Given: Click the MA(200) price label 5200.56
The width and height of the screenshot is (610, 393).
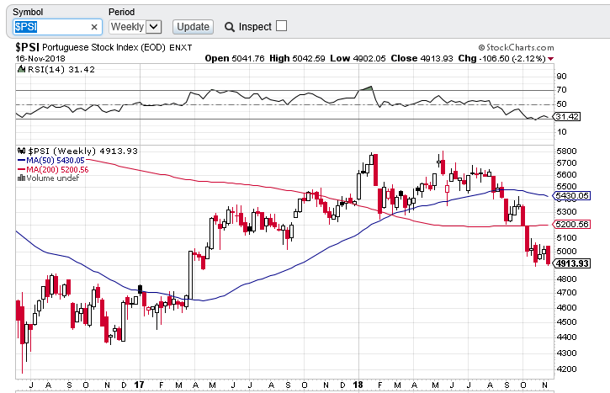Looking at the screenshot, I should point(572,225).
